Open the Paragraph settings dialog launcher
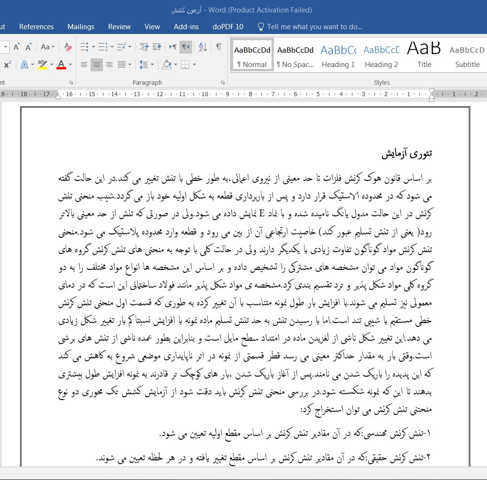The width and height of the screenshot is (487, 480). tap(223, 83)
